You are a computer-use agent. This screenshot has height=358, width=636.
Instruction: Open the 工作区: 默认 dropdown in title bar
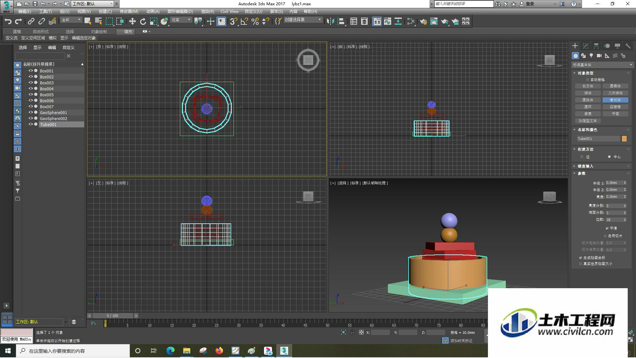pos(93,4)
